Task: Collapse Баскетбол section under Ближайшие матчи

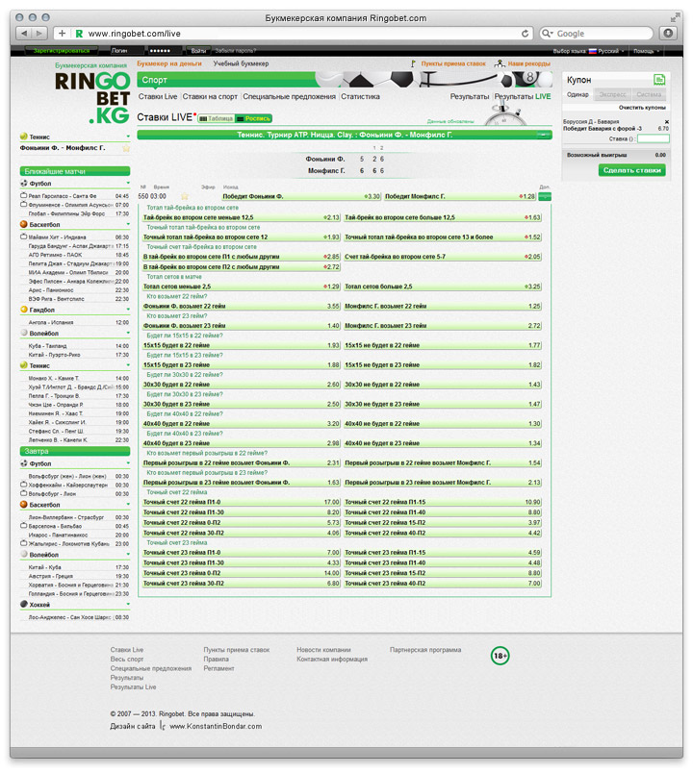Action: click(128, 224)
